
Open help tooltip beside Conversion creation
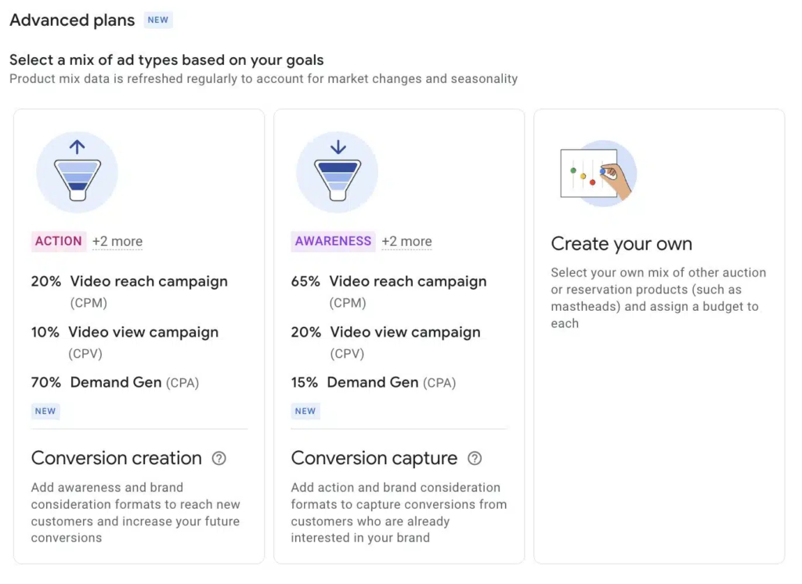219,459
